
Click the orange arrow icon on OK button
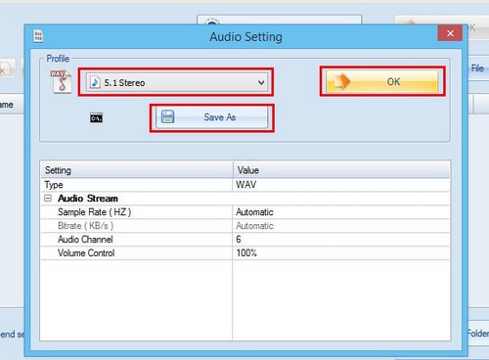(341, 81)
